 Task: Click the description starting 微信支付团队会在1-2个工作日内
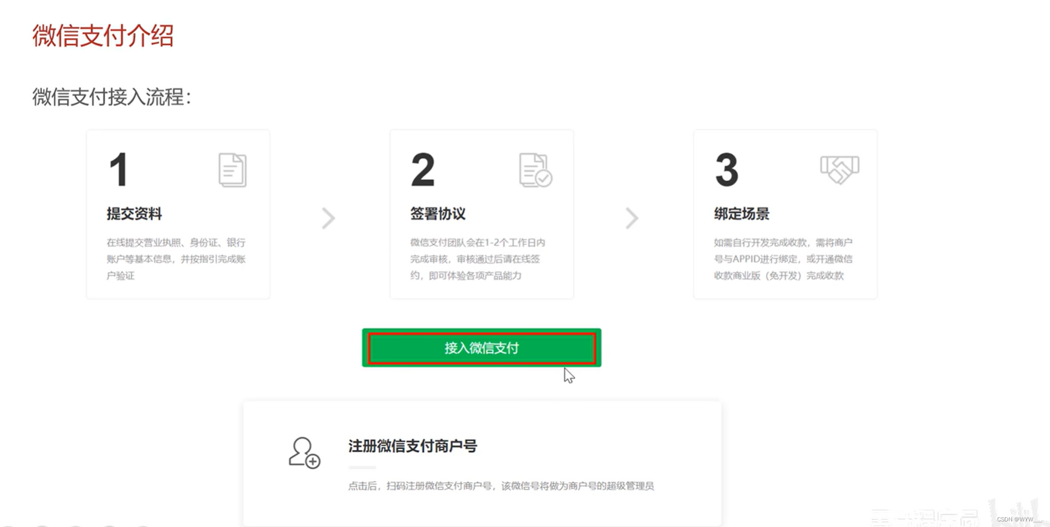pos(478,259)
